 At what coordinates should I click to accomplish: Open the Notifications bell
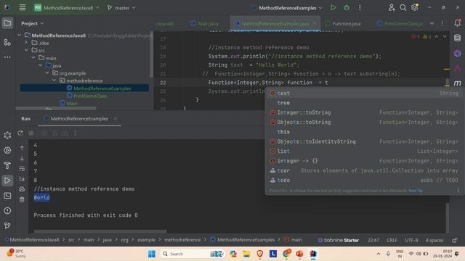click(x=457, y=22)
